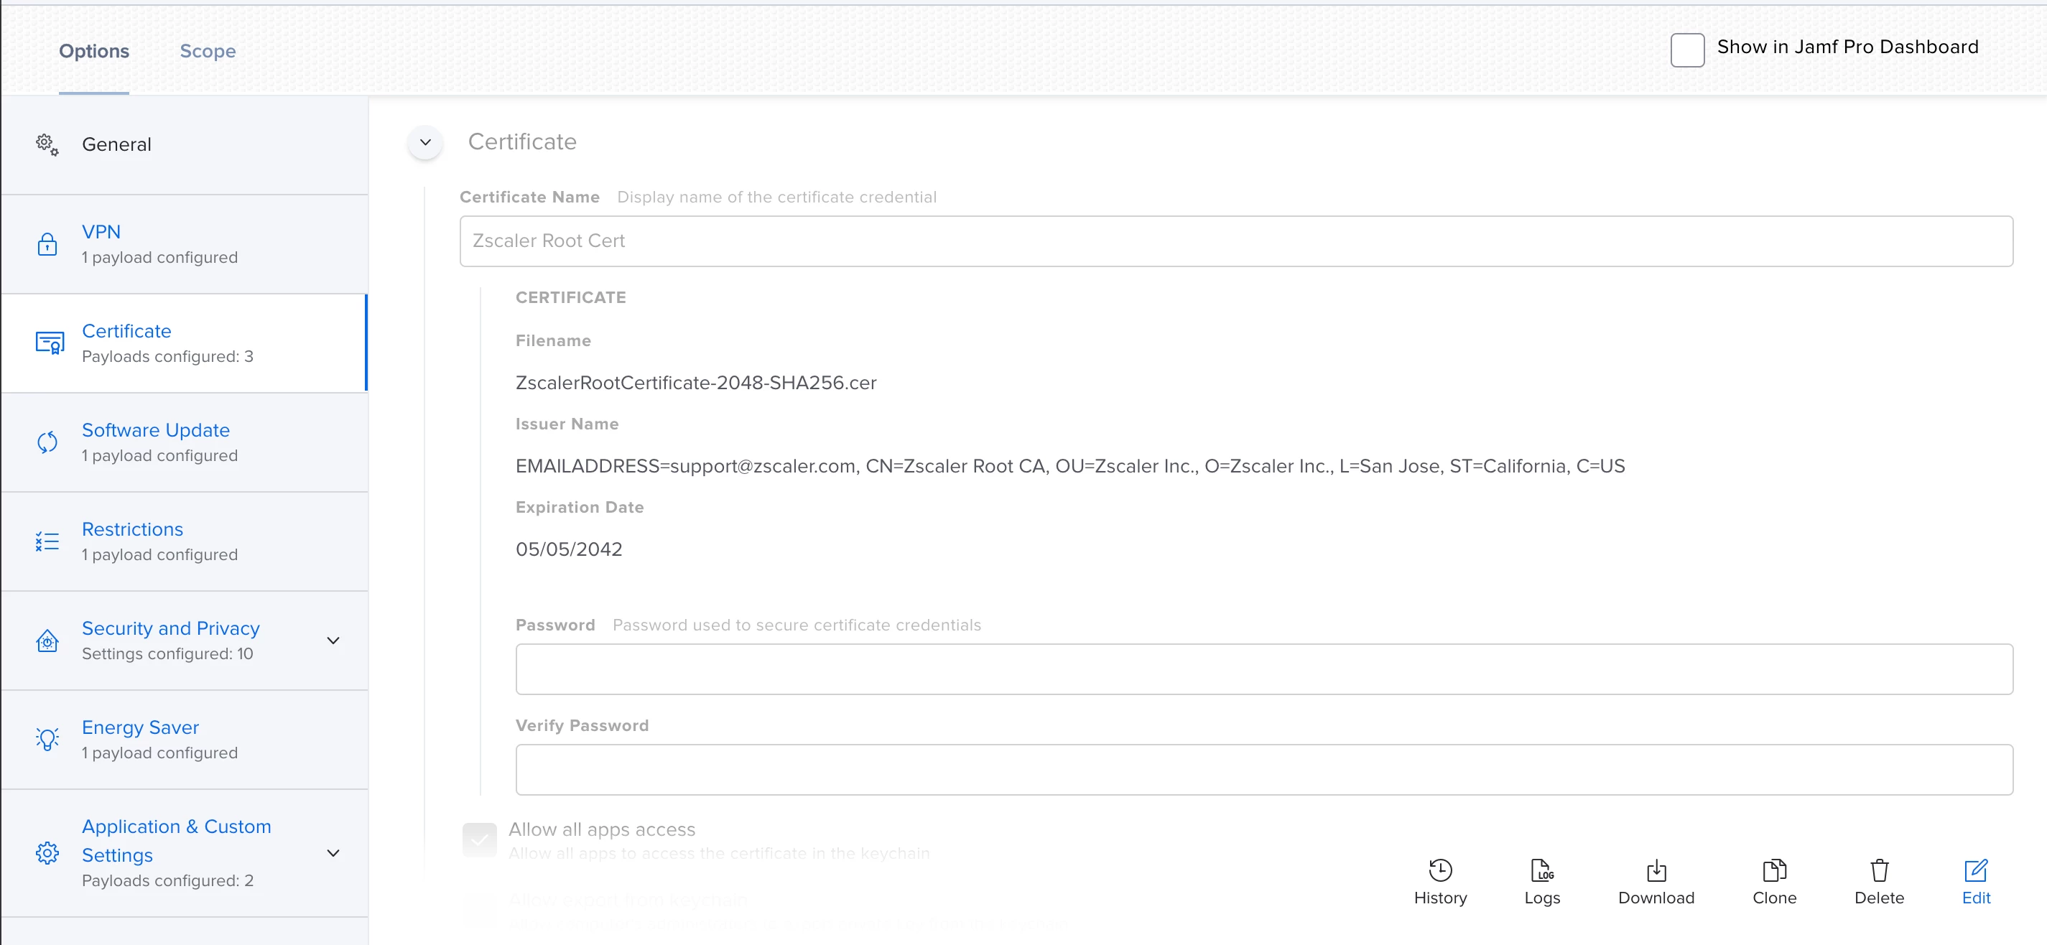Select the Software Update payload
Screen dimensions: 2047x945
point(185,442)
